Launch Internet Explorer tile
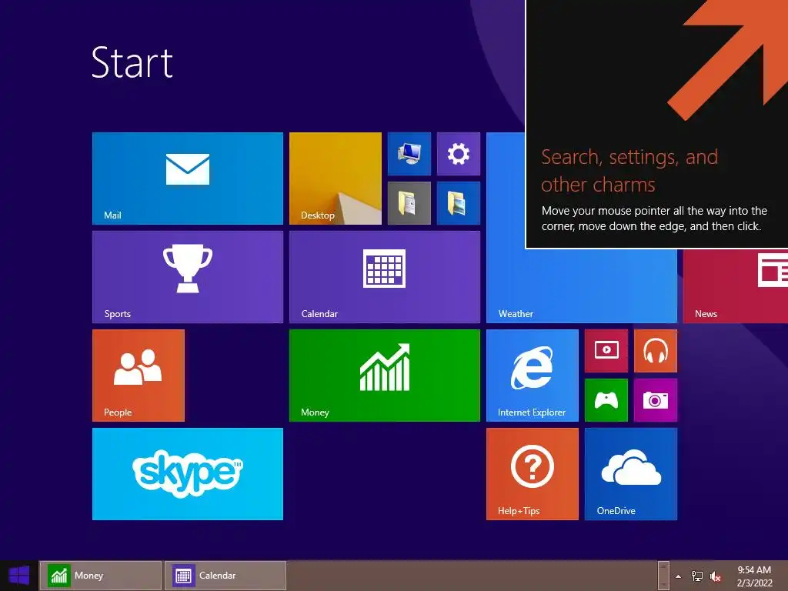 point(533,376)
